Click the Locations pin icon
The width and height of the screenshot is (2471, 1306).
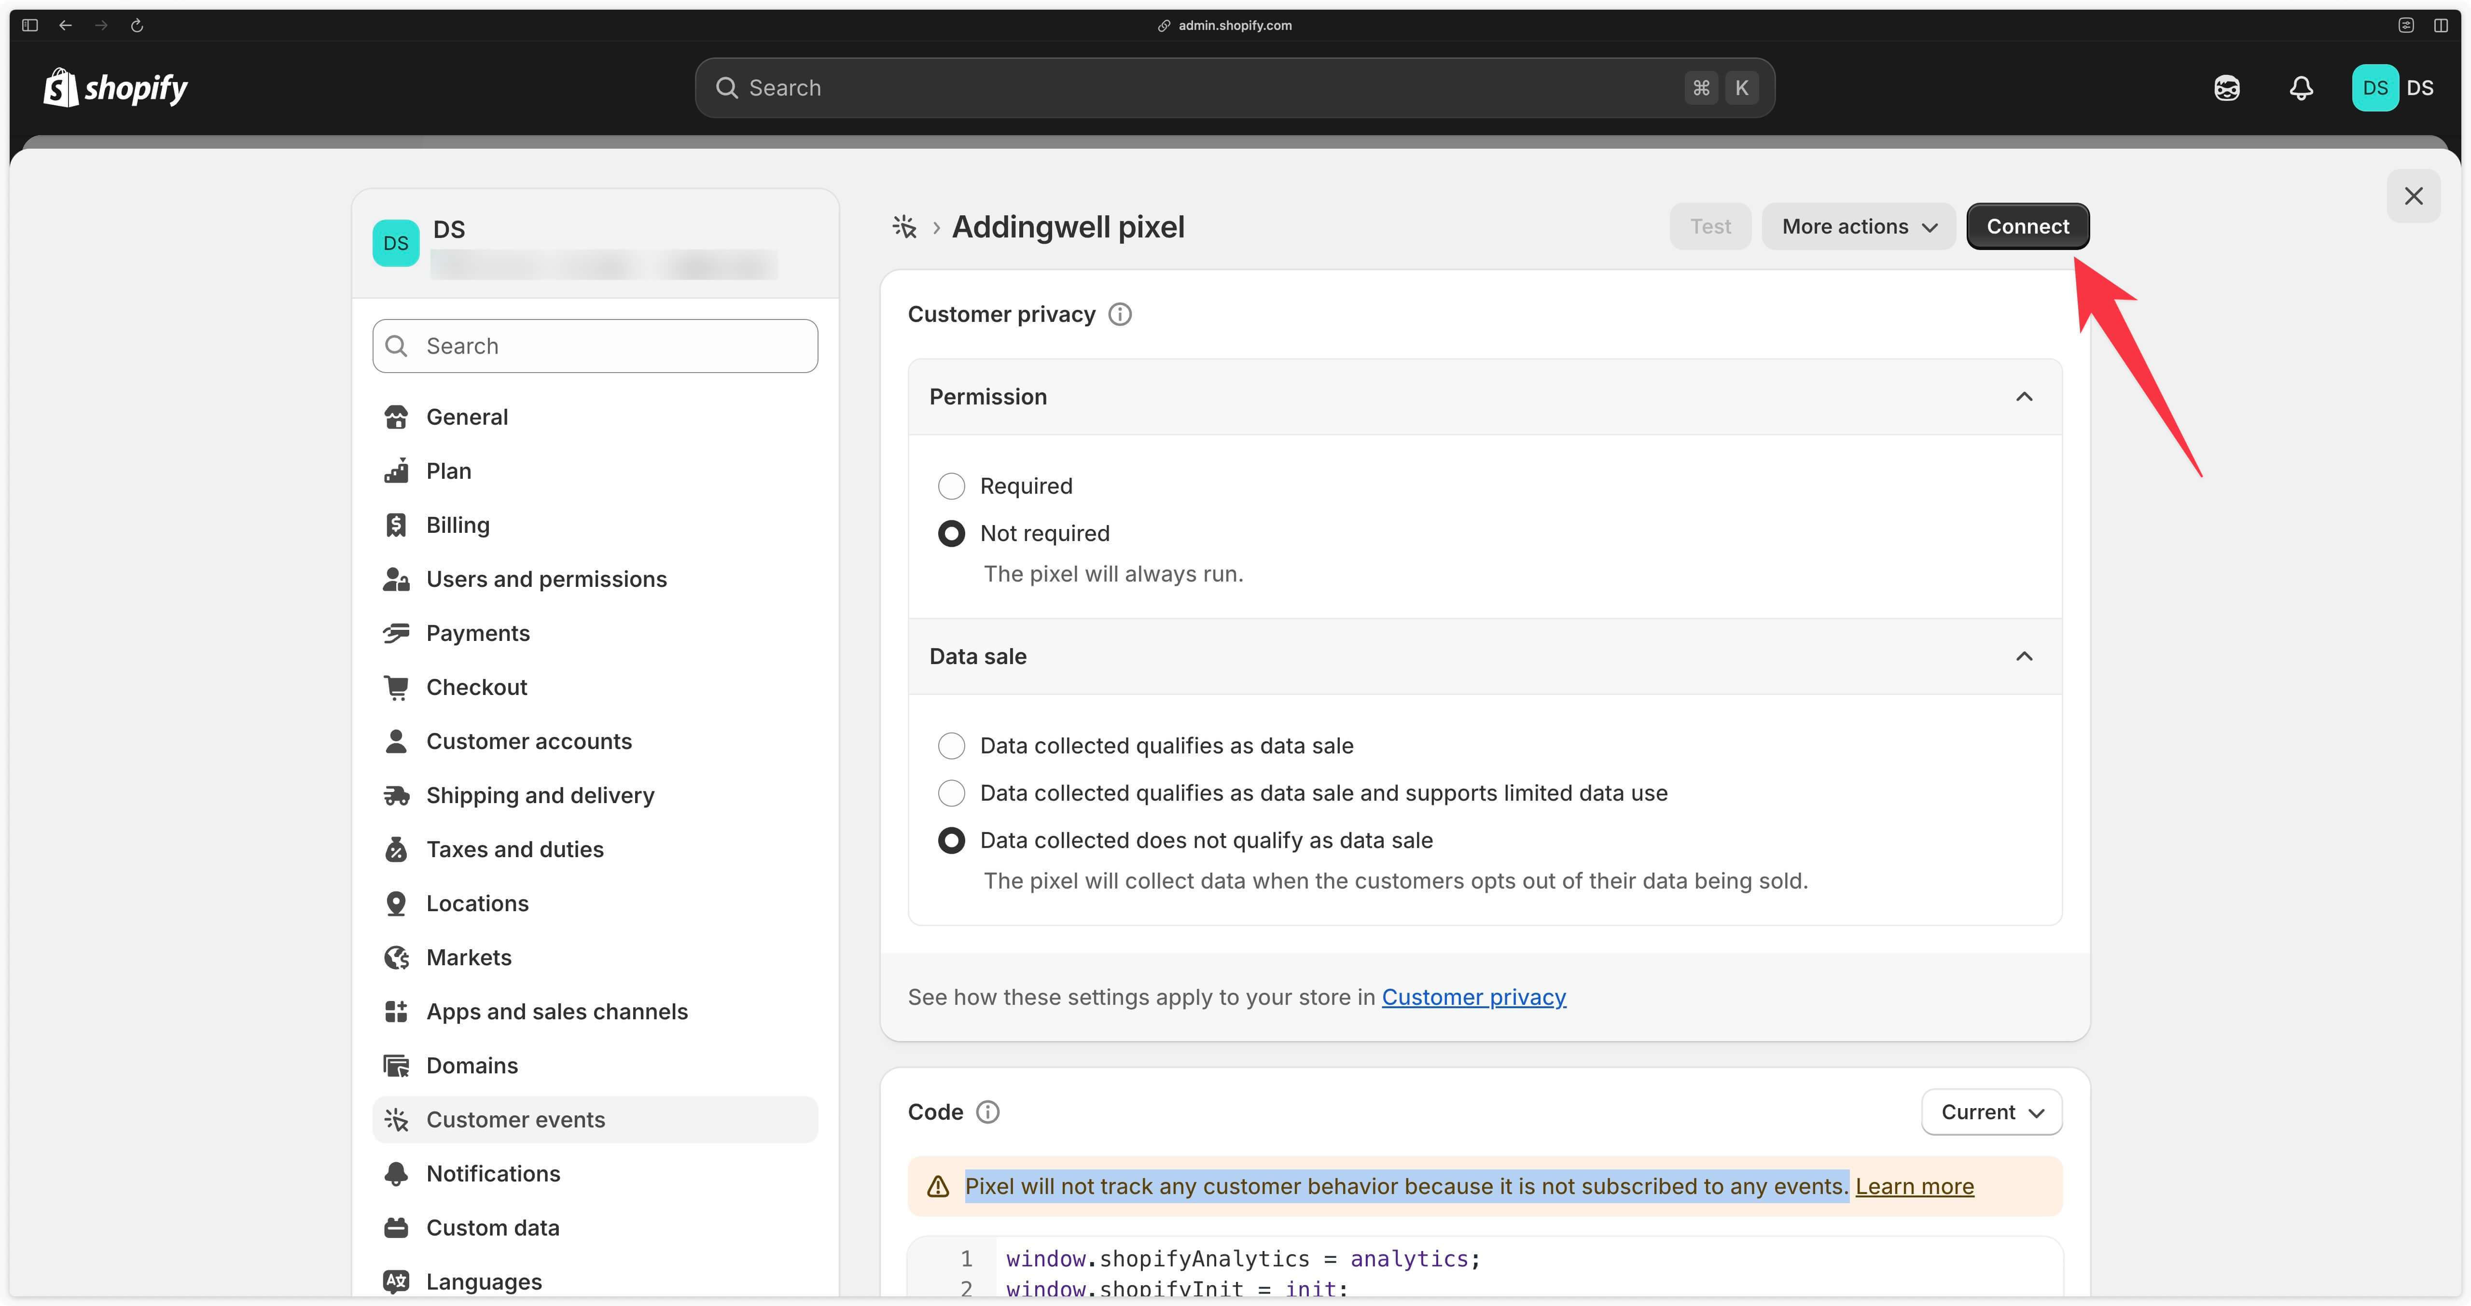pyautogui.click(x=396, y=903)
